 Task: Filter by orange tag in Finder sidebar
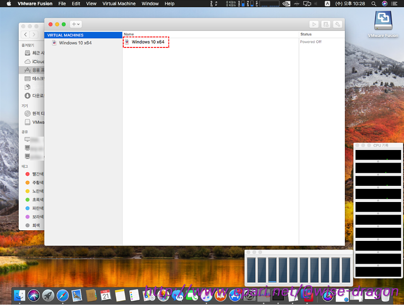(34, 183)
